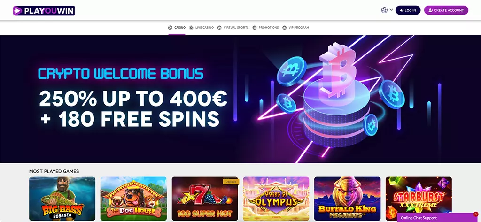Click the Create Account button
Screen dimensions: 481x222
click(x=446, y=10)
